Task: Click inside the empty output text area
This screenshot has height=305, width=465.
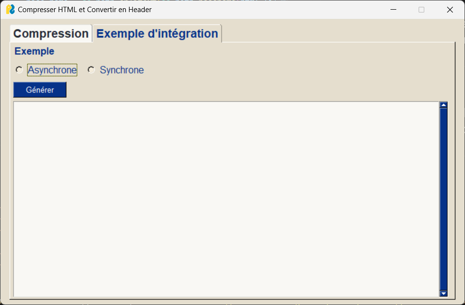Action: click(x=226, y=199)
